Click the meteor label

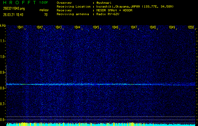[x=44, y=10]
